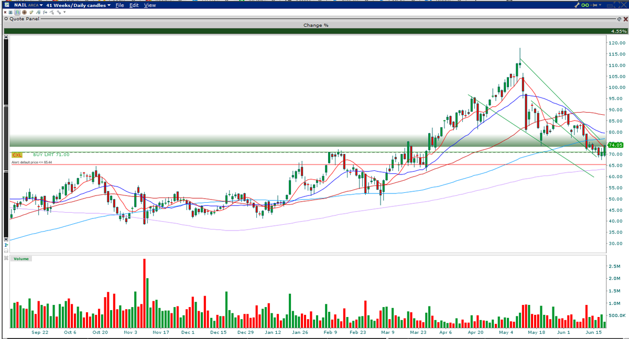The image size is (629, 339).
Task: Click the trendline drawing tool icon
Action: (x=38, y=12)
